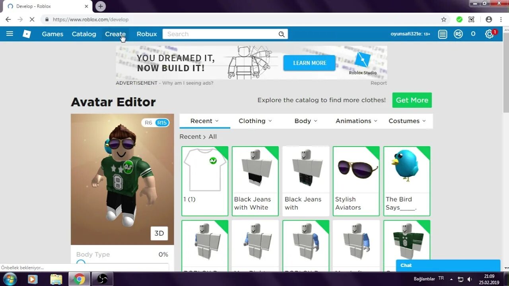Click the network icon in tray

[460, 279]
